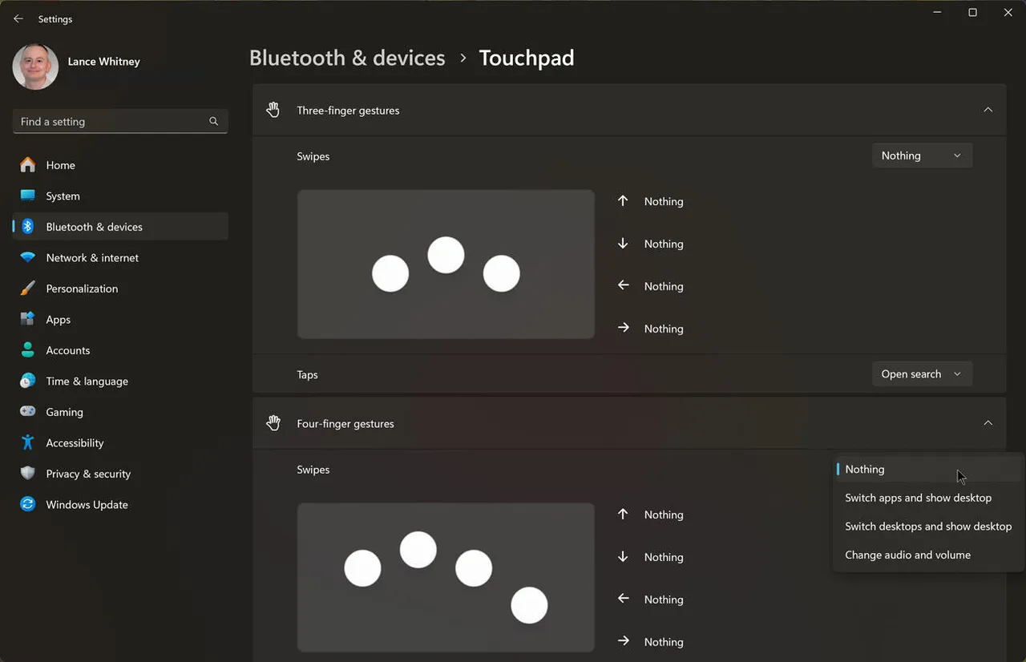Open the Taps dropdown showing Open search
The height and width of the screenshot is (662, 1026).
tap(922, 373)
